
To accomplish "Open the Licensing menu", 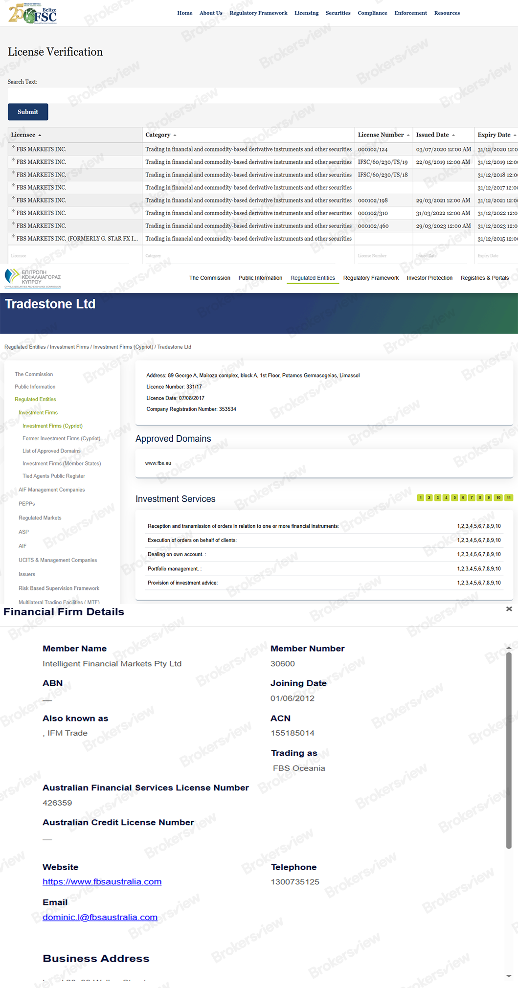I will coord(306,13).
